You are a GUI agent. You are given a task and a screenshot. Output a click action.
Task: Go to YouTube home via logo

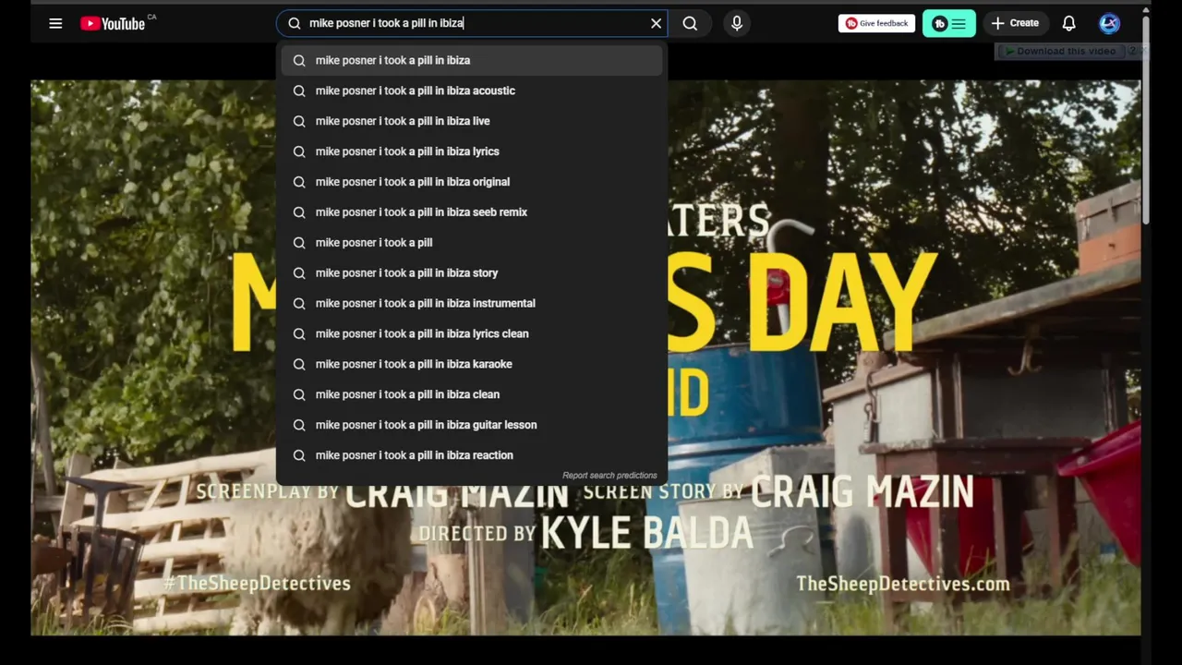[x=114, y=23]
